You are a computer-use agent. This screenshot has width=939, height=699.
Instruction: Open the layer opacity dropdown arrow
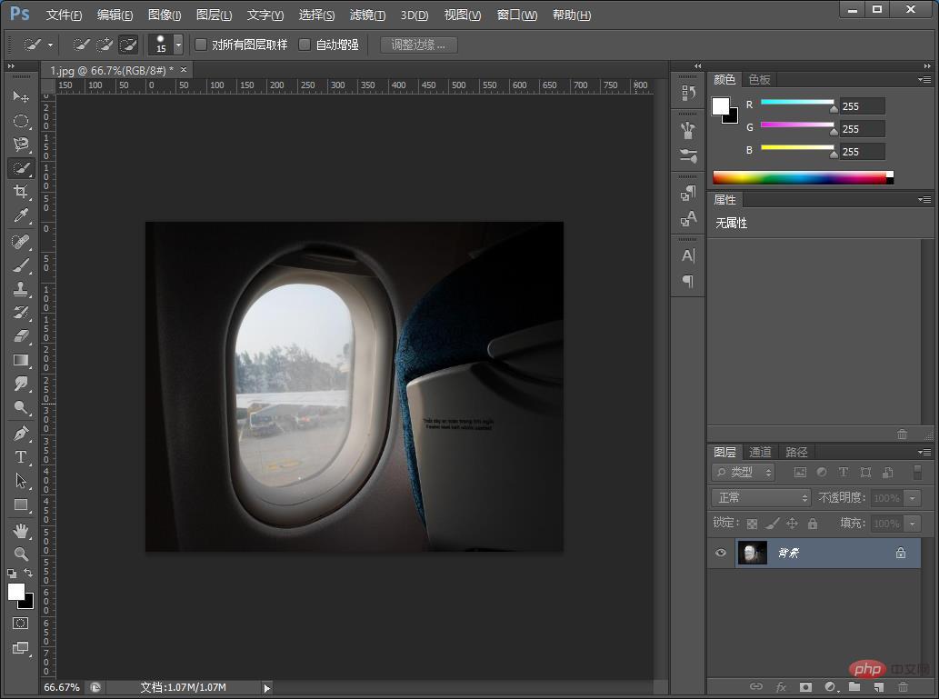[x=913, y=498]
